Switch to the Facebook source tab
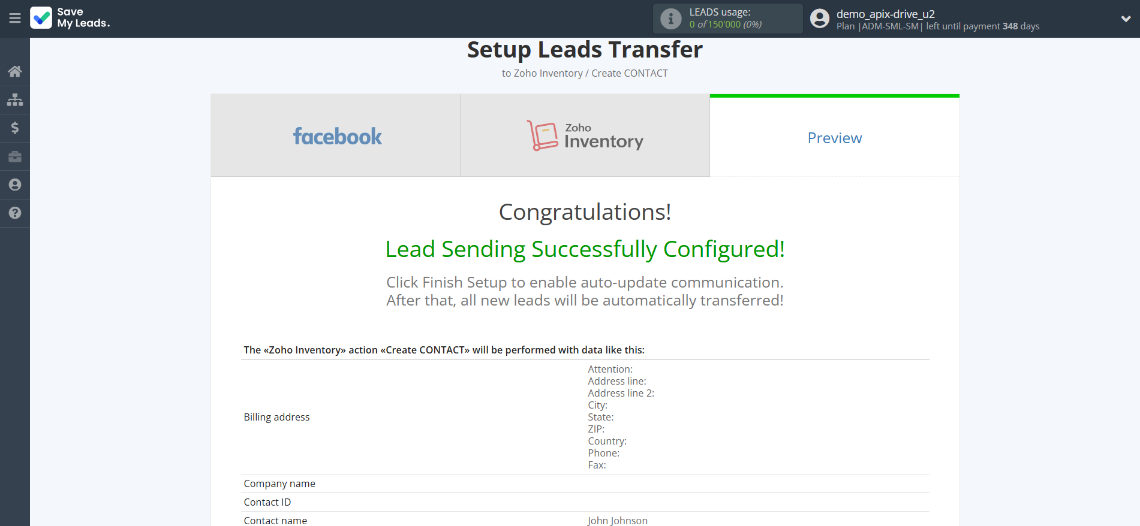 pos(336,136)
